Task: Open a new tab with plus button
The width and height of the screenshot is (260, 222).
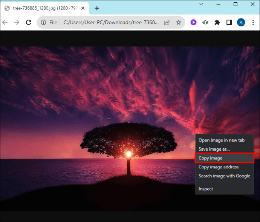Action: tap(97, 8)
